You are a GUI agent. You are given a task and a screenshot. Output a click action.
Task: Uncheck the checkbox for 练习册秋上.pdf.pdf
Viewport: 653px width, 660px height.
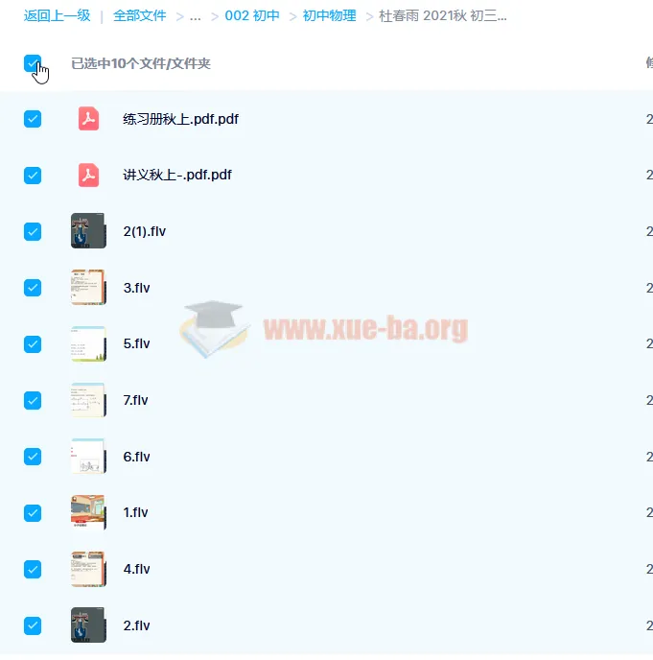coord(33,119)
